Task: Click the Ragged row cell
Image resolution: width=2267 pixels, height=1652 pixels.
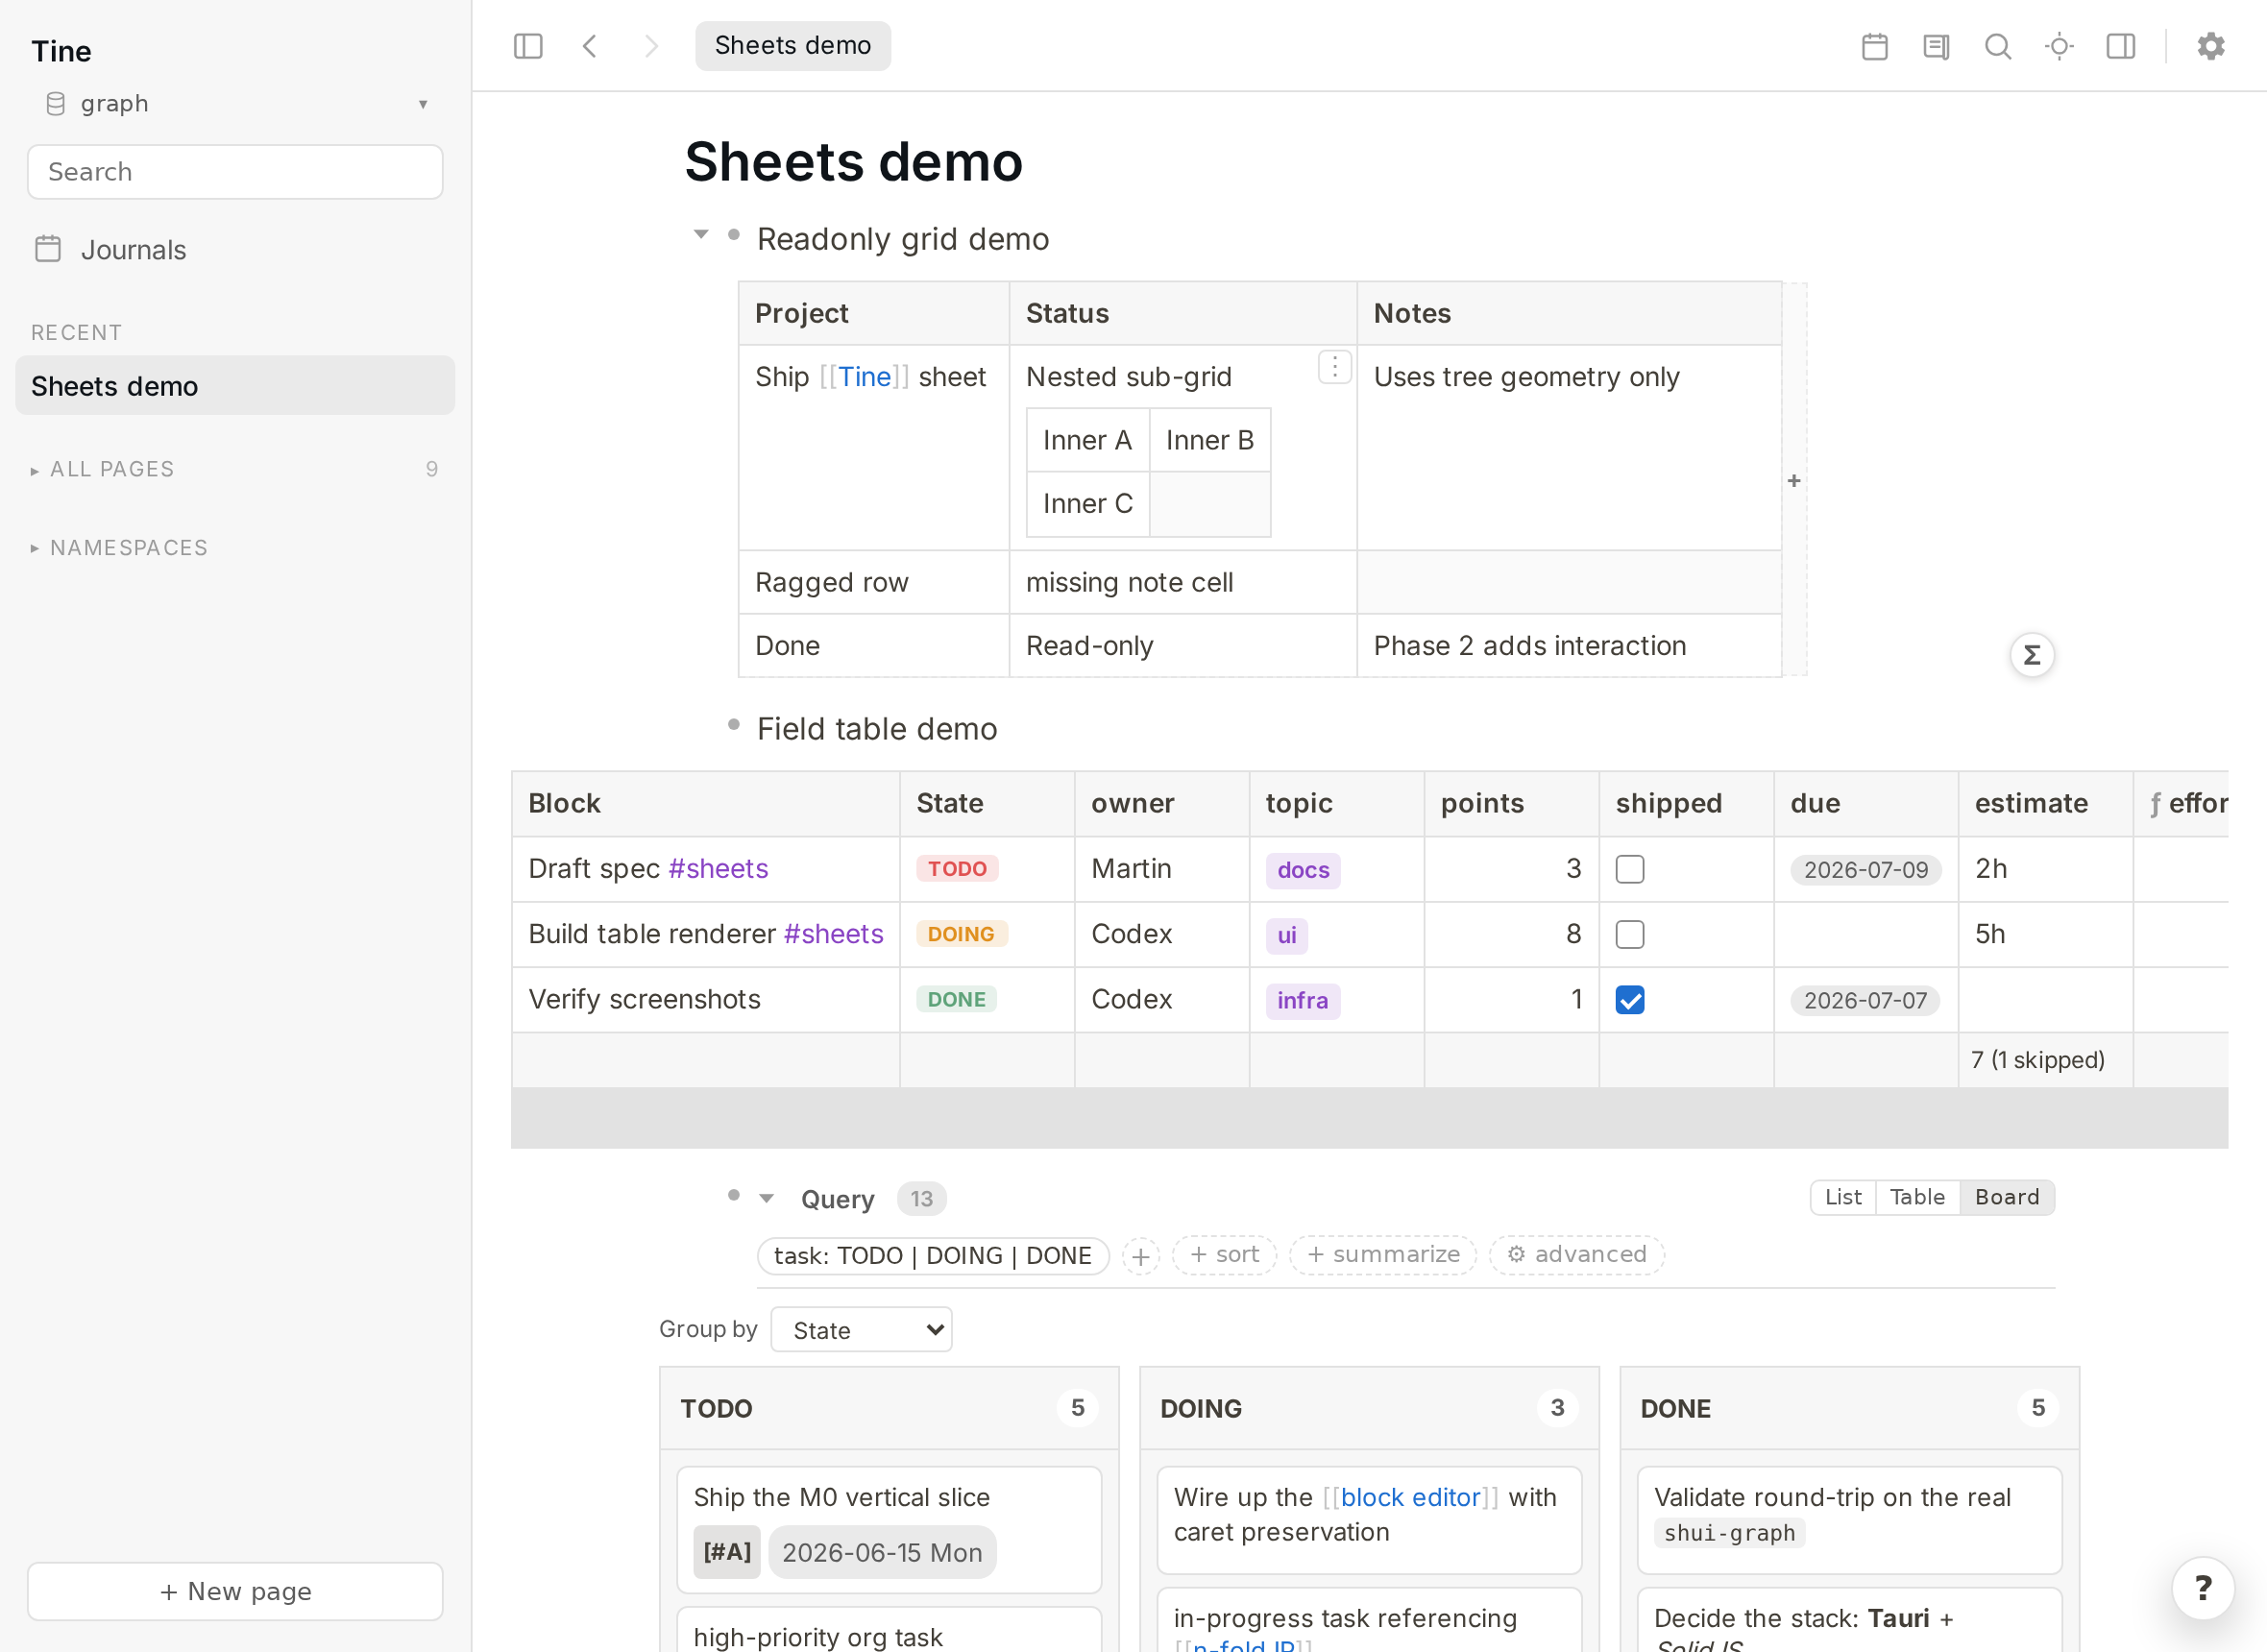Action: [874, 582]
